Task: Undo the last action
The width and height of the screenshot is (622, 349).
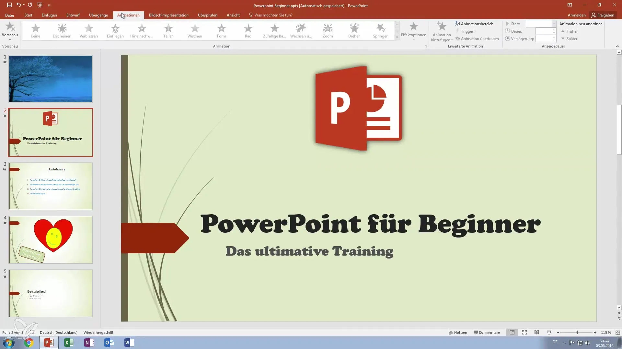Action: (19, 5)
